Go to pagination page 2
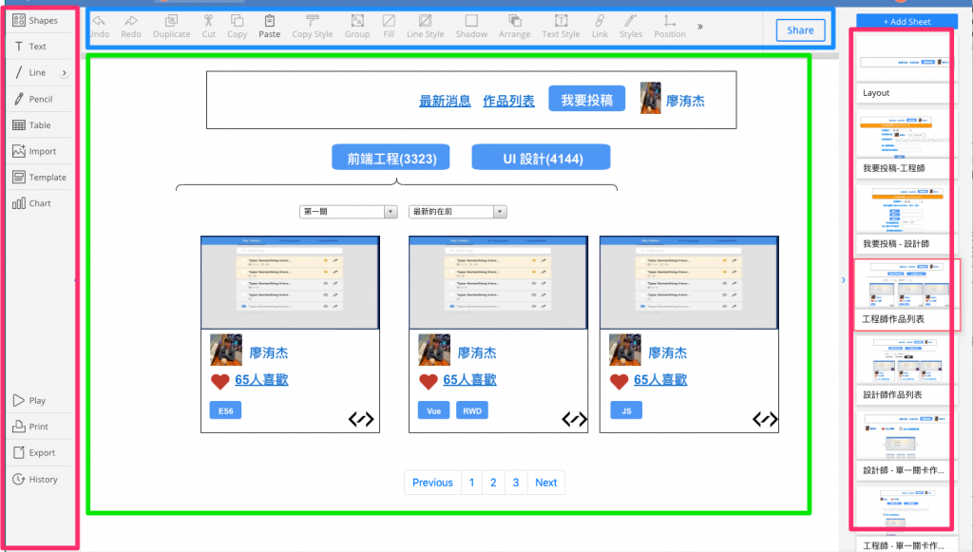 (x=493, y=483)
